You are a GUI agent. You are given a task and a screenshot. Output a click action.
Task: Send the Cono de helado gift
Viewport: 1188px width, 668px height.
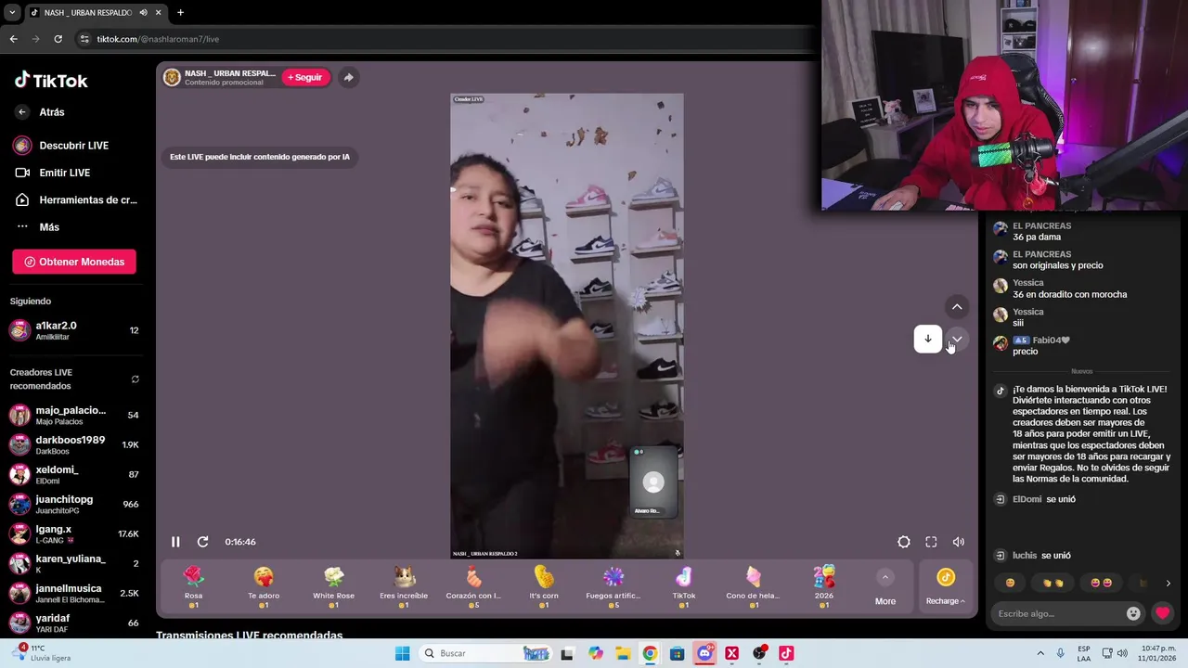coord(754,587)
